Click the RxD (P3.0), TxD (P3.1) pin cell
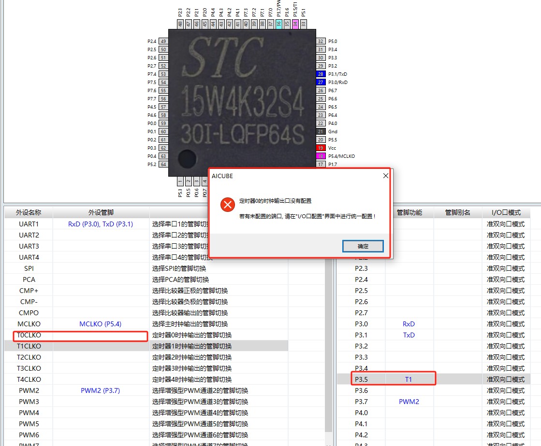The height and width of the screenshot is (446, 541). point(101,224)
